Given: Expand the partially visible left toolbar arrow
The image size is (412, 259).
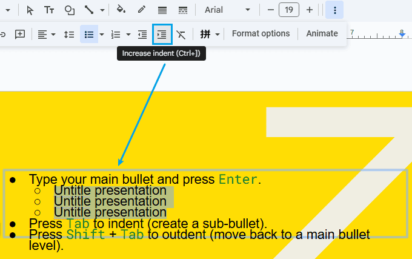Looking at the screenshot, I should tap(7, 10).
